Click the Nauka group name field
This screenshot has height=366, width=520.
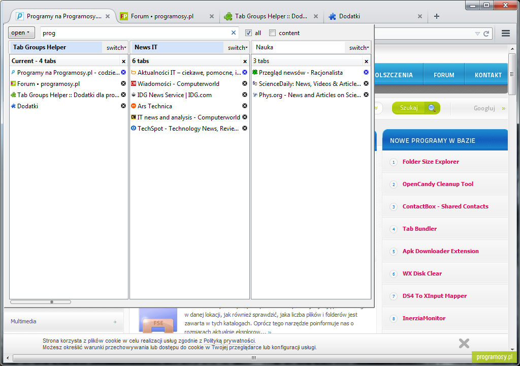[299, 47]
